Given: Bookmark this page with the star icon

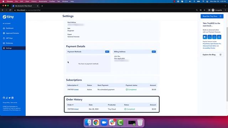Looking at the screenshot, I should 204,10.
